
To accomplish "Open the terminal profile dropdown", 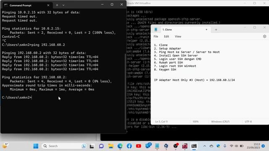I will tap(63, 5).
